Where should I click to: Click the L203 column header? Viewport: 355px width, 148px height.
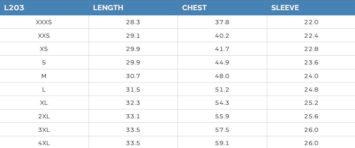point(14,8)
